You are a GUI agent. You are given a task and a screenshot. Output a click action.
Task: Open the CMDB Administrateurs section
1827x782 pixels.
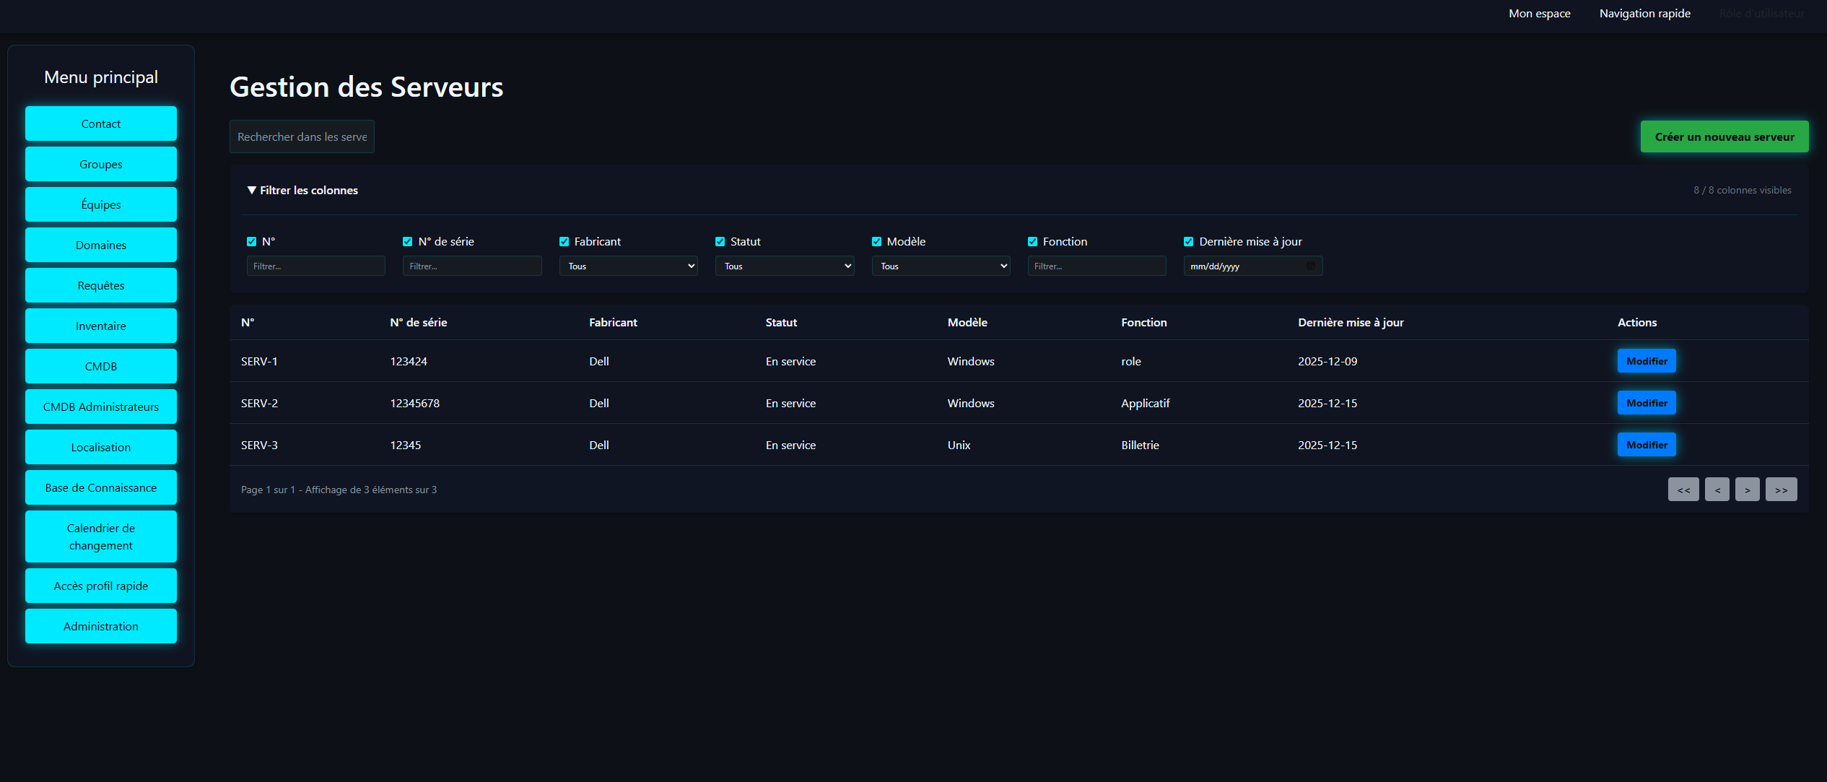(100, 407)
